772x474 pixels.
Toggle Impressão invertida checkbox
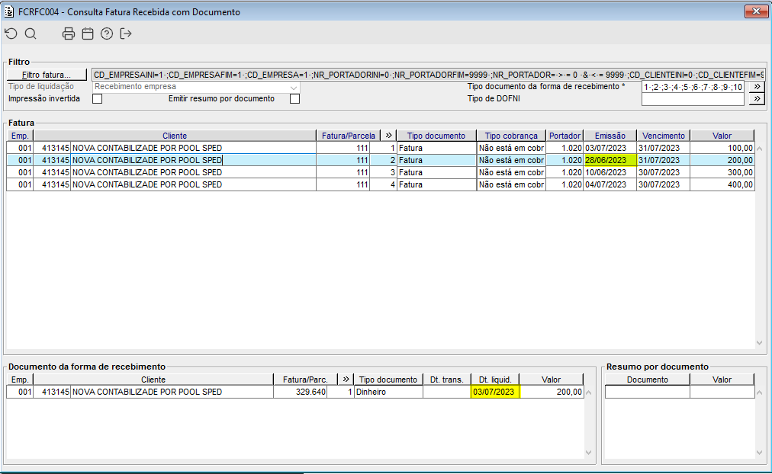pyautogui.click(x=98, y=99)
